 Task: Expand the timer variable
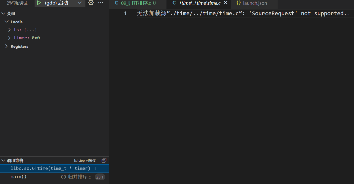pos(10,38)
